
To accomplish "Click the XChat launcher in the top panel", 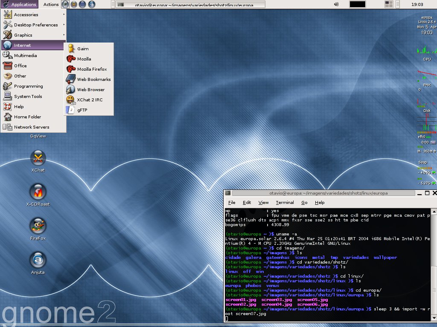I will (74, 4).
